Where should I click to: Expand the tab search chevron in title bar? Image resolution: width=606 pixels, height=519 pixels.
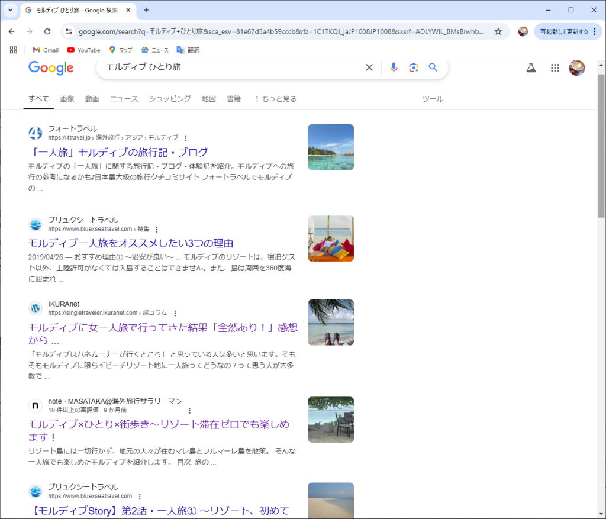[x=10, y=10]
